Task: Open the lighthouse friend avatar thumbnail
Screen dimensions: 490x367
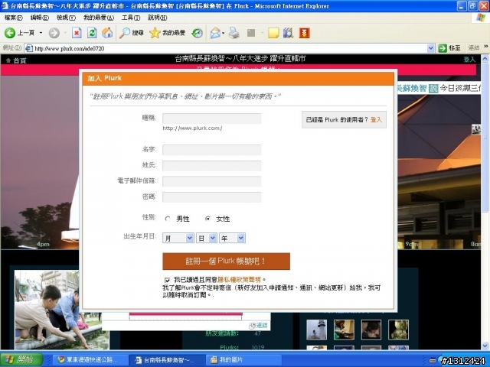Action: (316, 330)
